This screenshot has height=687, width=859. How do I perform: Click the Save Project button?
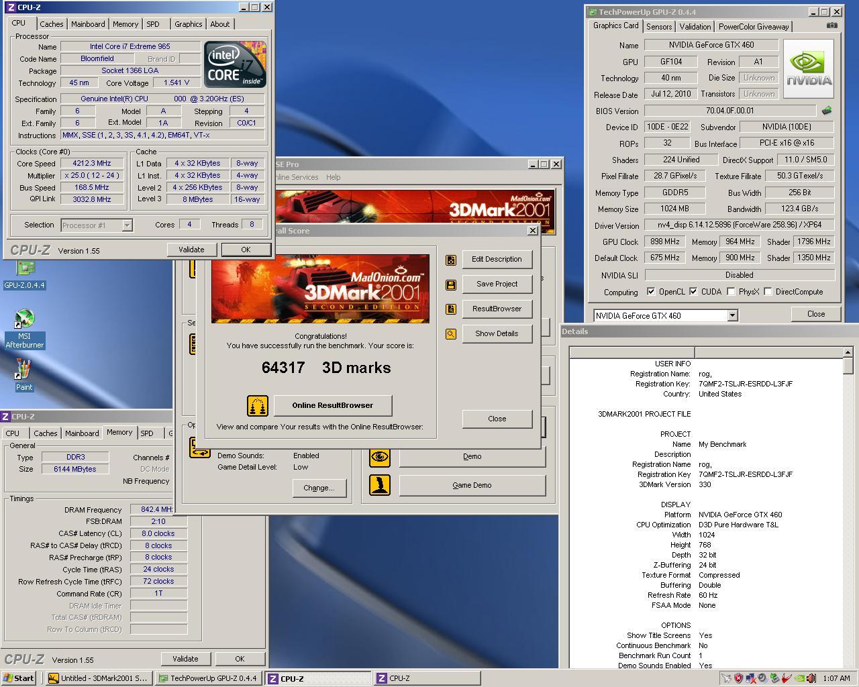[x=497, y=284]
